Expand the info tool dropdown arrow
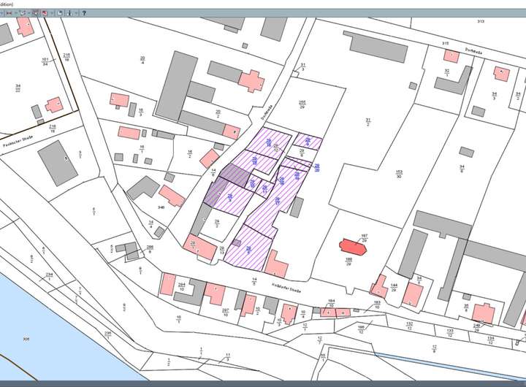The height and width of the screenshot is (387, 526). click(x=76, y=13)
